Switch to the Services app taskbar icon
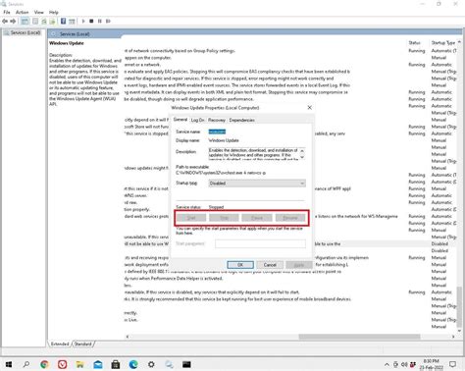Viewport: 465px width, 371px height. tap(169, 364)
